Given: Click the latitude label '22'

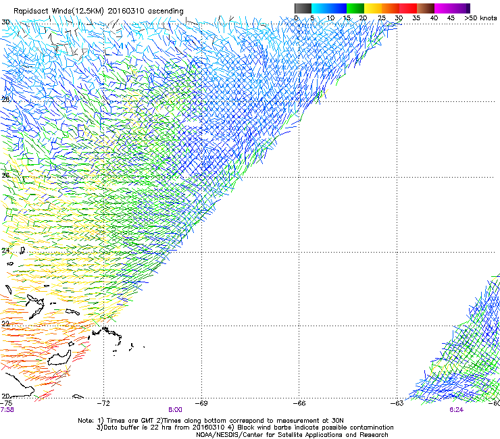Looking at the screenshot, I should point(5,324).
